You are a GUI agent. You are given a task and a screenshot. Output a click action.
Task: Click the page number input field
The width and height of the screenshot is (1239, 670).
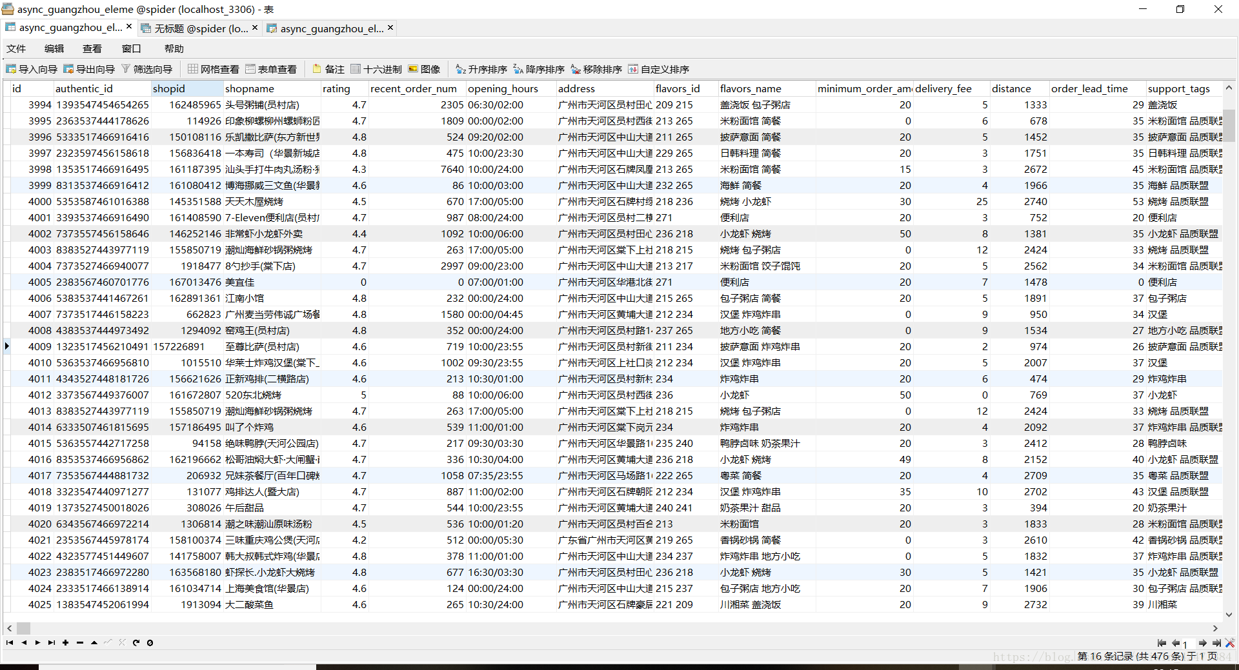1189,644
